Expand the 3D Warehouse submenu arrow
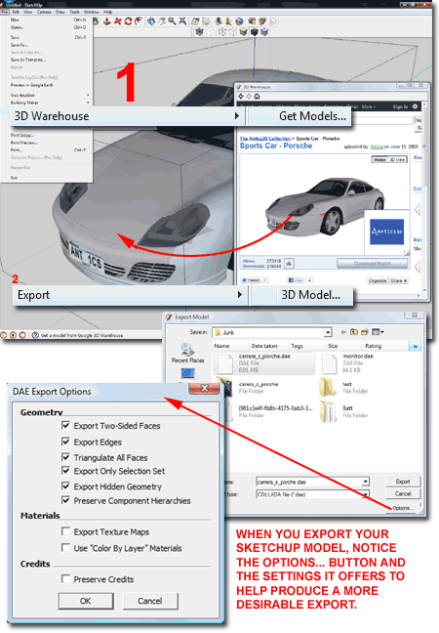This screenshot has width=439, height=633. pyautogui.click(x=237, y=116)
